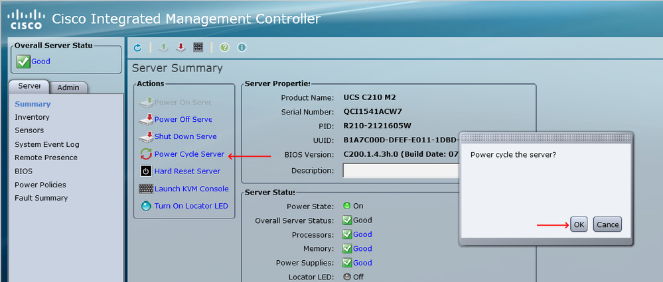Open Remote Presence settings
This screenshot has height=282, width=663.
pos(46,158)
